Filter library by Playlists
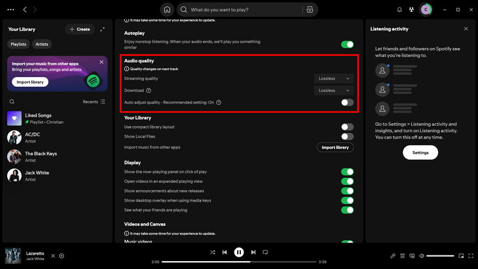This screenshot has width=478, height=269. point(18,44)
